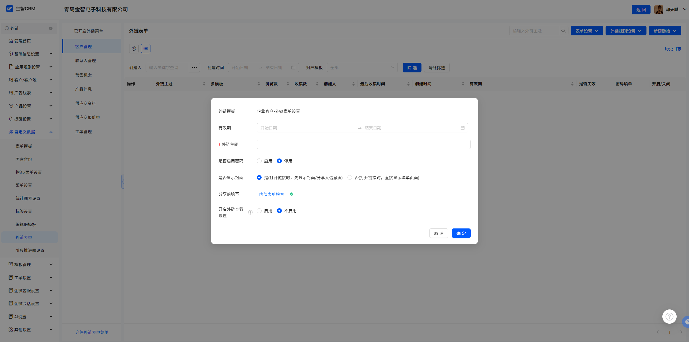The width and height of the screenshot is (689, 342).
Task: Select 启用 for 是否启用密码
Action: coord(259,161)
